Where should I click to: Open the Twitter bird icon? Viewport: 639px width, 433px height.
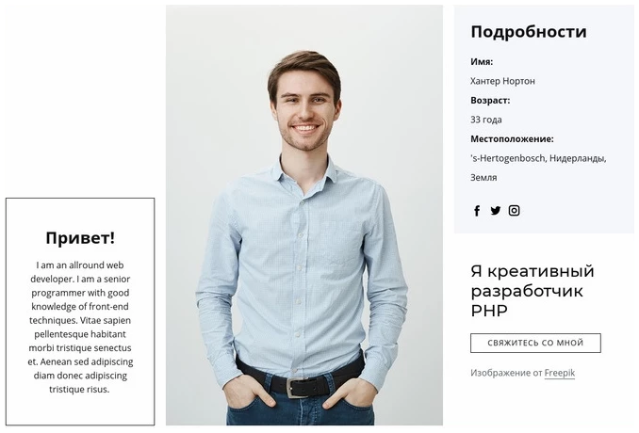[x=495, y=211]
